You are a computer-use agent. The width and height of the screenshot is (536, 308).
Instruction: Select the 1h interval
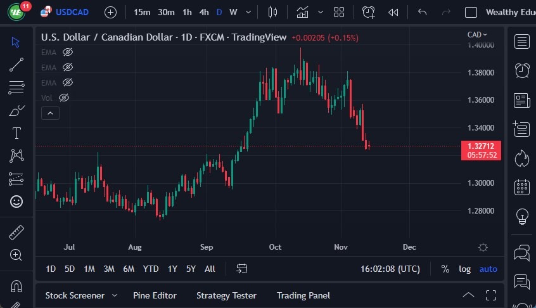pyautogui.click(x=187, y=12)
